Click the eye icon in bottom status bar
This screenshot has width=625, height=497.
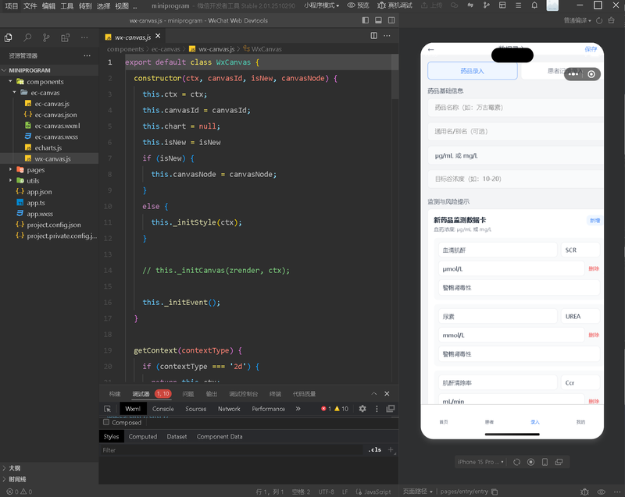pos(601,492)
